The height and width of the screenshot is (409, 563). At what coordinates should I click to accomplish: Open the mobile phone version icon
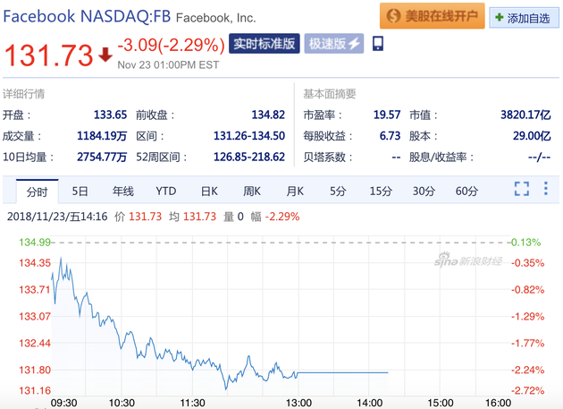[x=378, y=44]
